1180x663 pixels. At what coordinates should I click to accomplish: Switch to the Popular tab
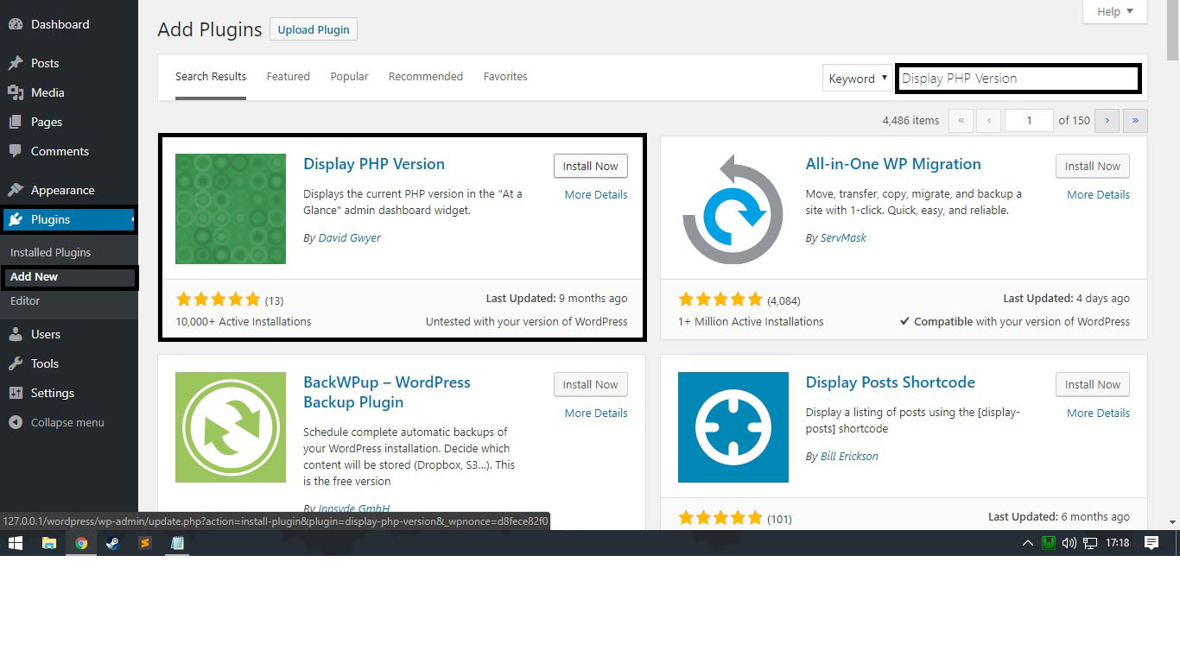tap(349, 77)
